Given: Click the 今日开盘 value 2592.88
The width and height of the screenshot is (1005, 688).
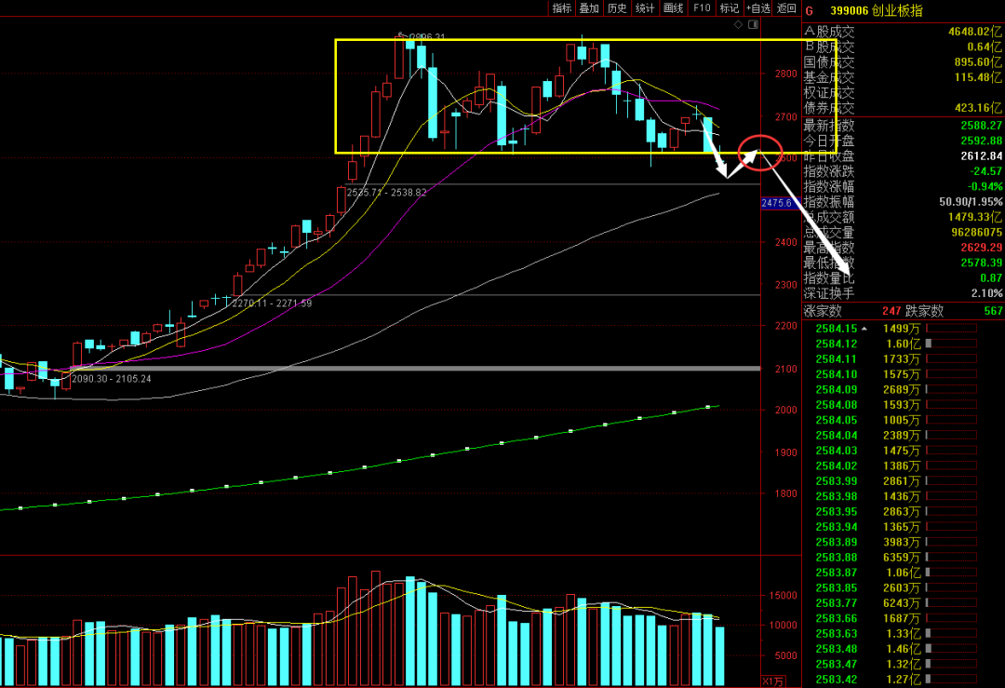Looking at the screenshot, I should coord(982,142).
